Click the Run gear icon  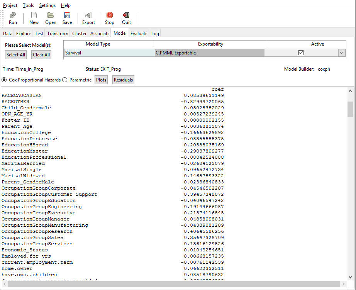[13, 15]
